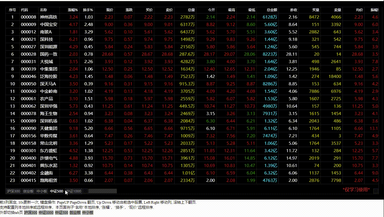Click the 18400 sell volume cell

[x=335, y=77]
